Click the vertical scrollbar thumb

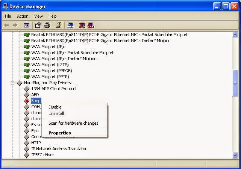[235, 83]
